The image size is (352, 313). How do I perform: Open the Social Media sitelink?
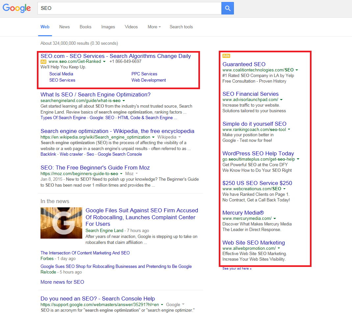(x=61, y=74)
